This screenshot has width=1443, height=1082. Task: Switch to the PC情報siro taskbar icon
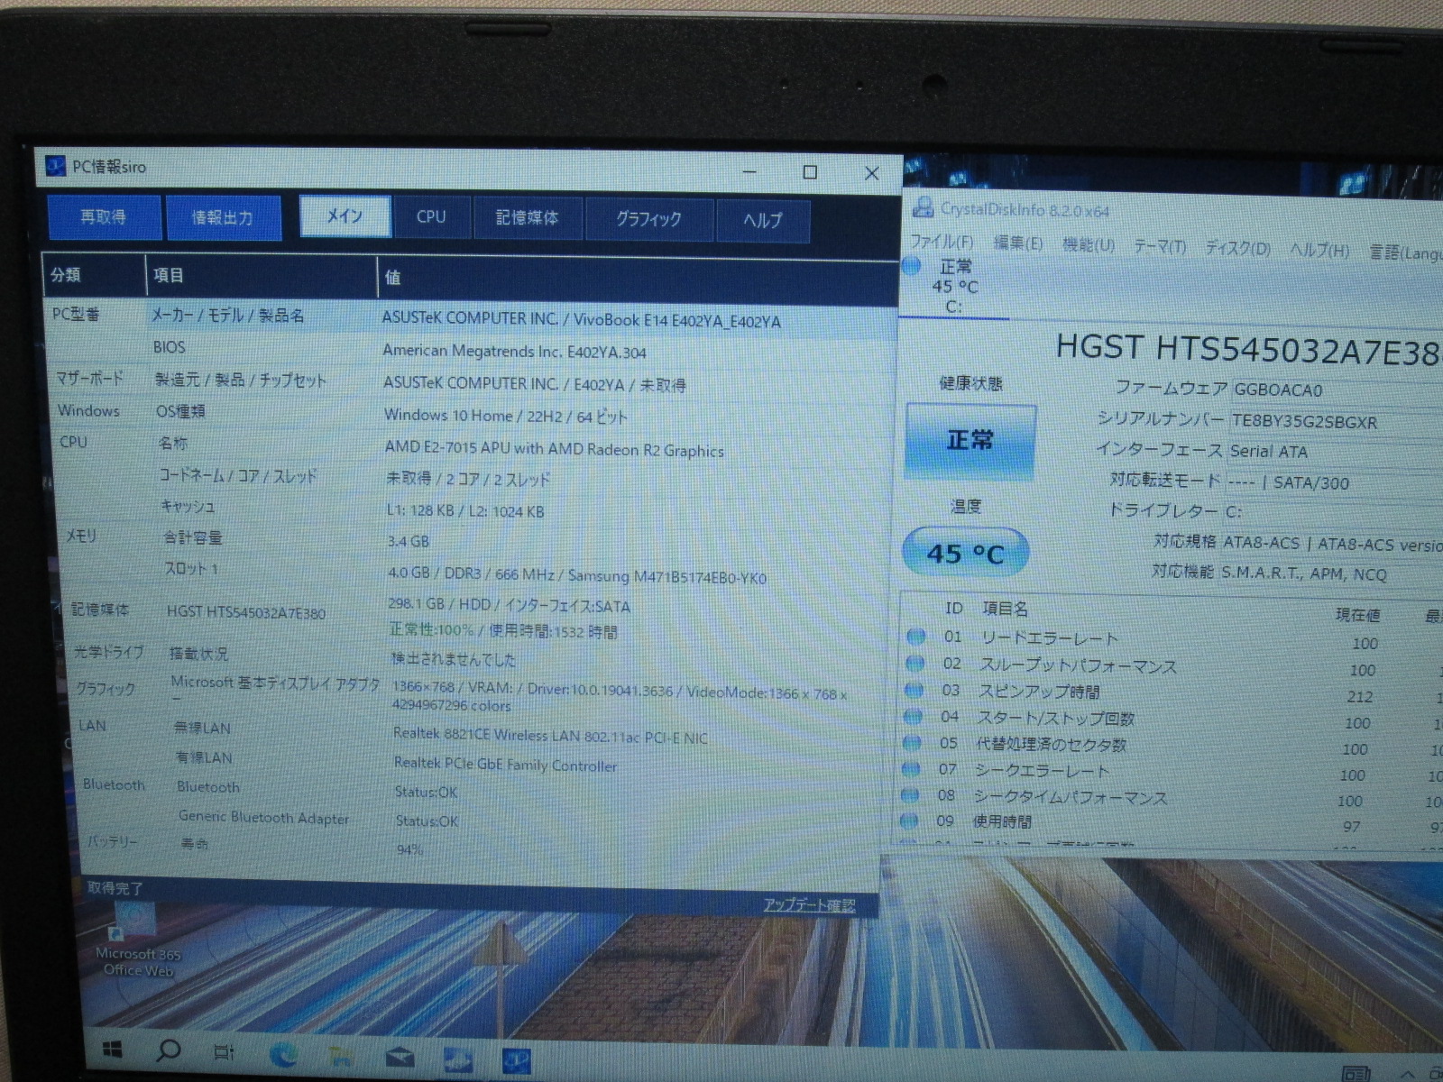[517, 1061]
